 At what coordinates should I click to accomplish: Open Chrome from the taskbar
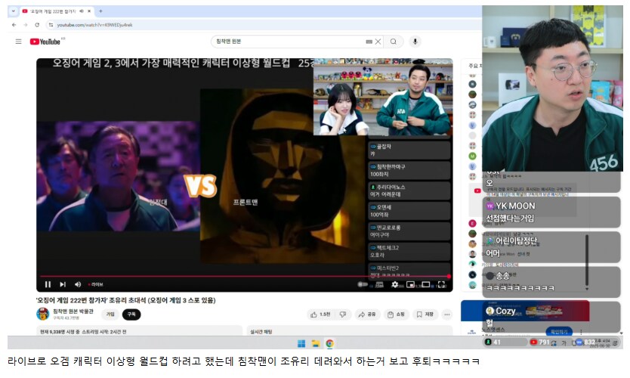coord(330,343)
